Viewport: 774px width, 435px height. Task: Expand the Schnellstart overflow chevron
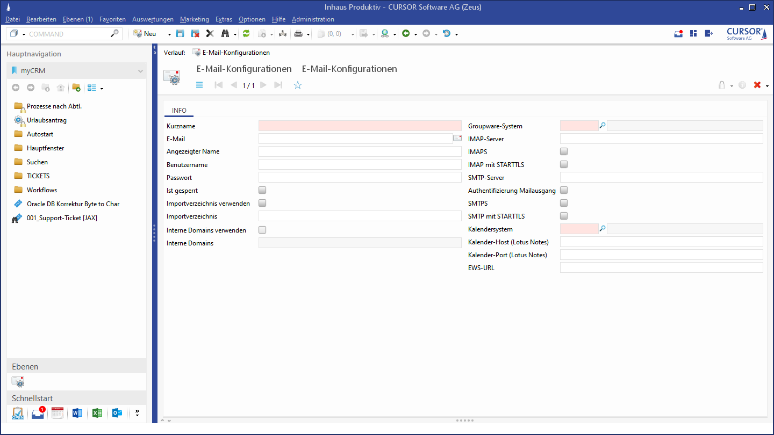(137, 414)
